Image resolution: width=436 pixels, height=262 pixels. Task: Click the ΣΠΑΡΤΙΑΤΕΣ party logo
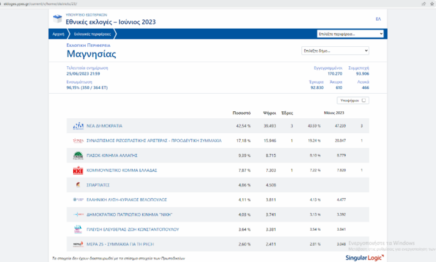coord(78,185)
